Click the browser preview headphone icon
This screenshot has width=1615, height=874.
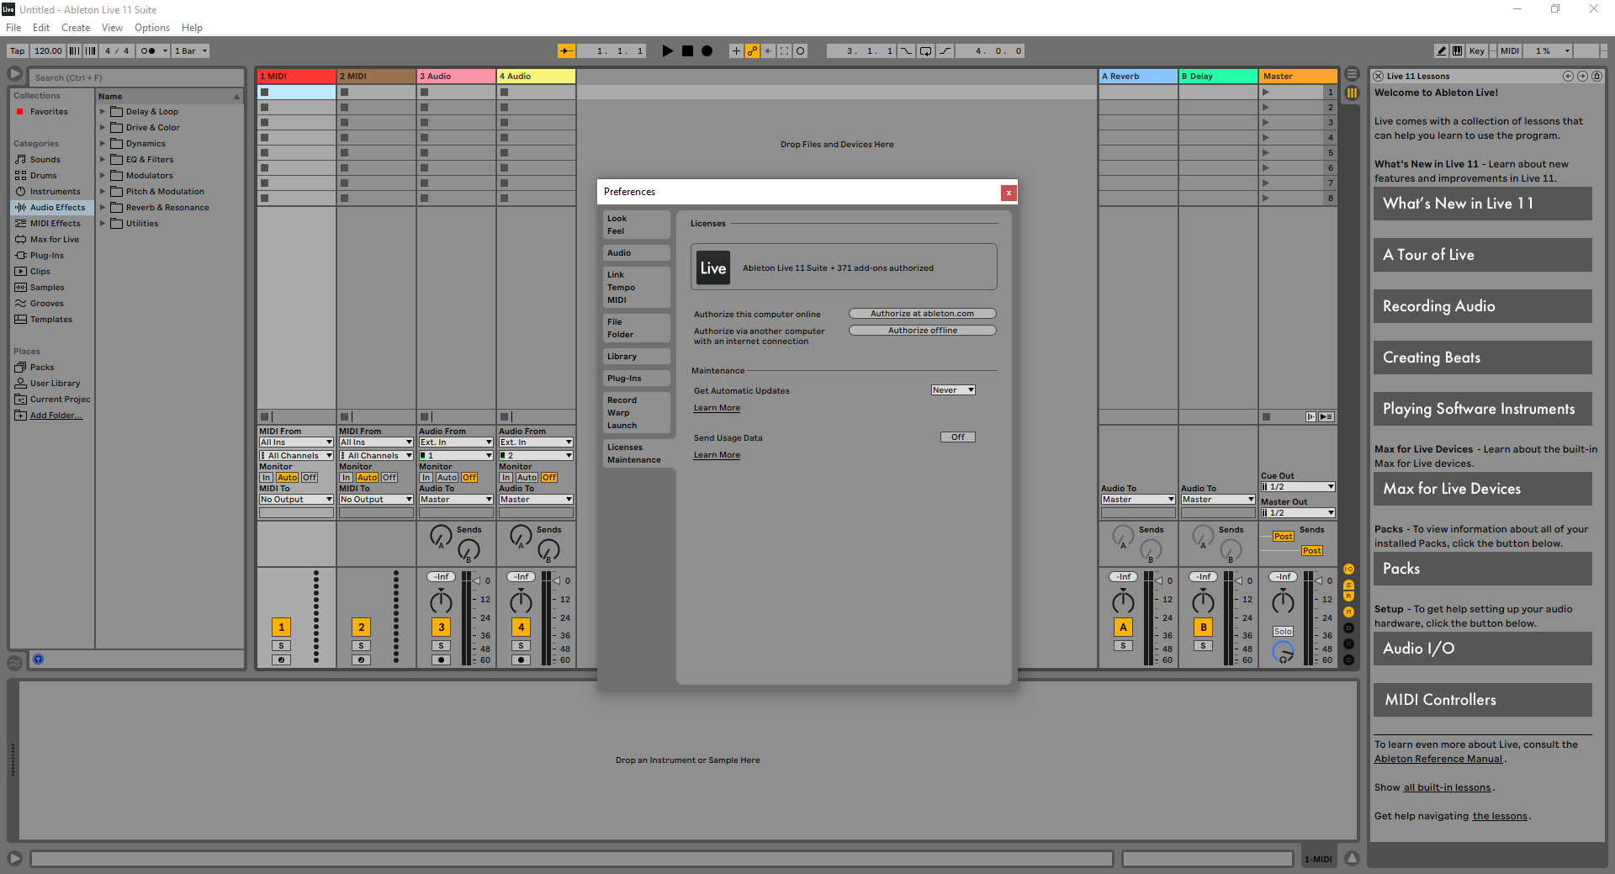[x=39, y=659]
